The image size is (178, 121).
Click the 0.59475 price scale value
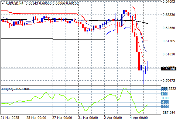(169, 81)
